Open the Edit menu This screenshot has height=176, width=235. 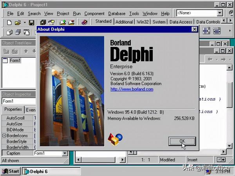pyautogui.click(x=20, y=14)
